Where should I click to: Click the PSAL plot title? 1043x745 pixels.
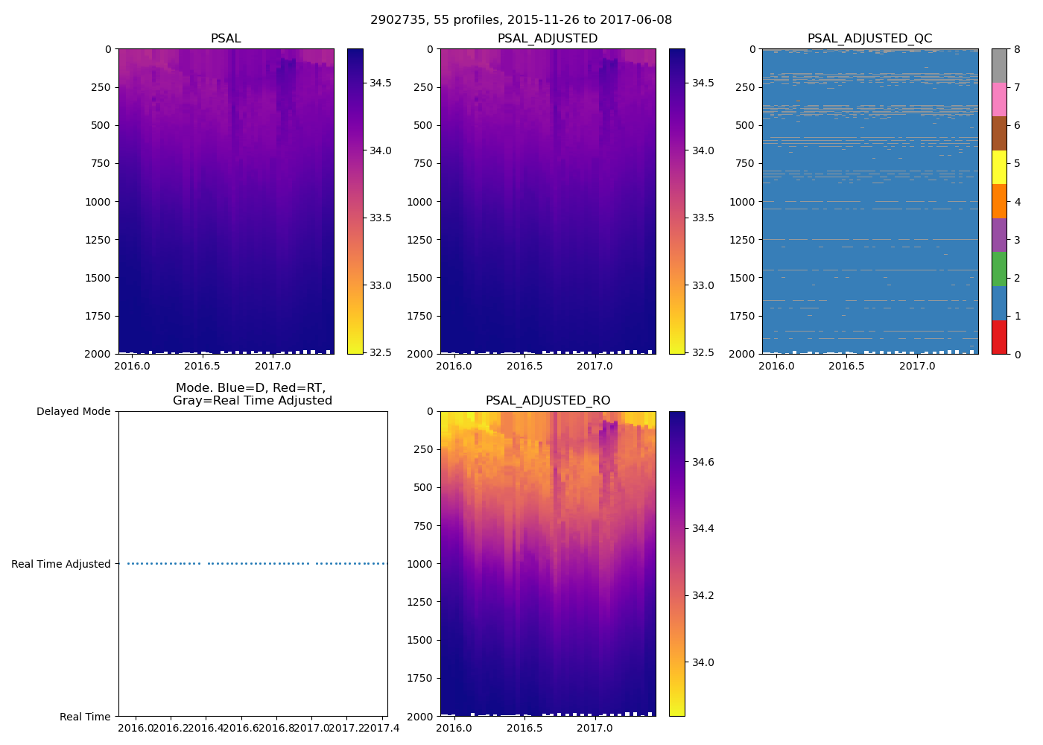[226, 39]
